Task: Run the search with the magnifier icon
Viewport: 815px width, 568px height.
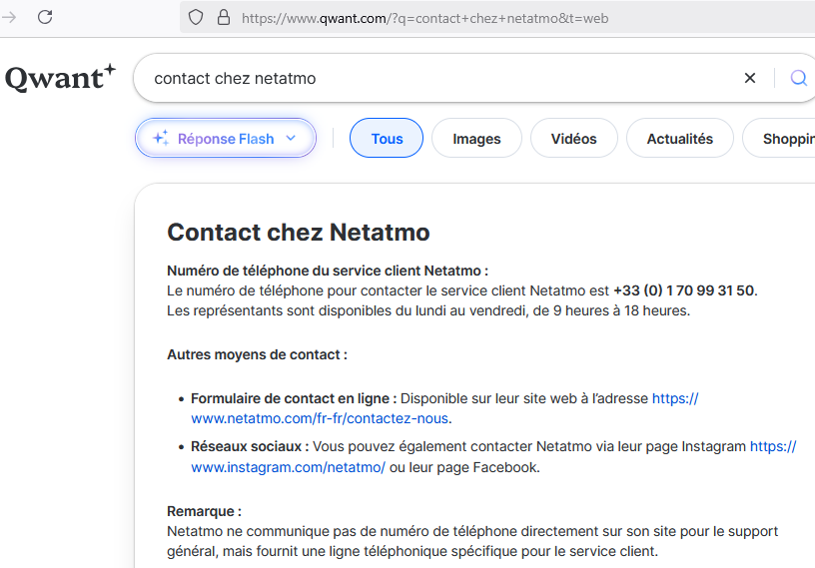Action: pyautogui.click(x=798, y=78)
